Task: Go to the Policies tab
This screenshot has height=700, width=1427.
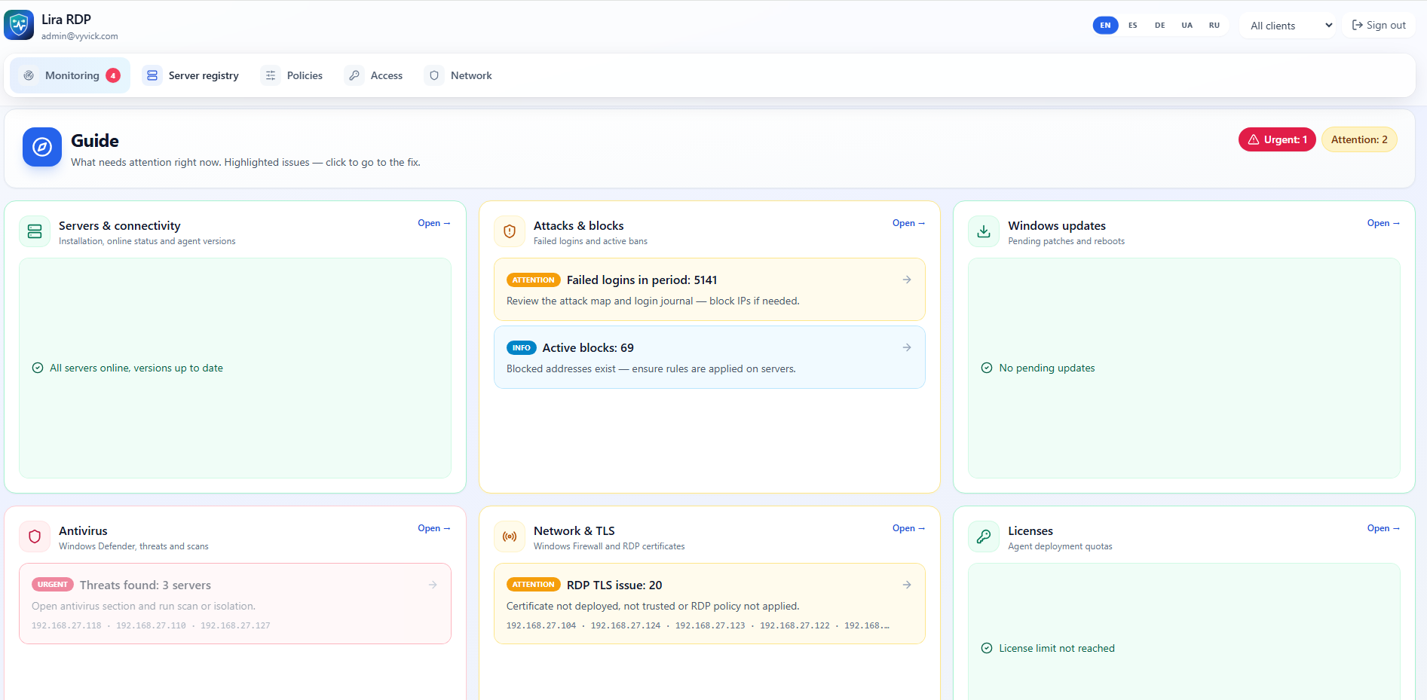Action: point(292,75)
